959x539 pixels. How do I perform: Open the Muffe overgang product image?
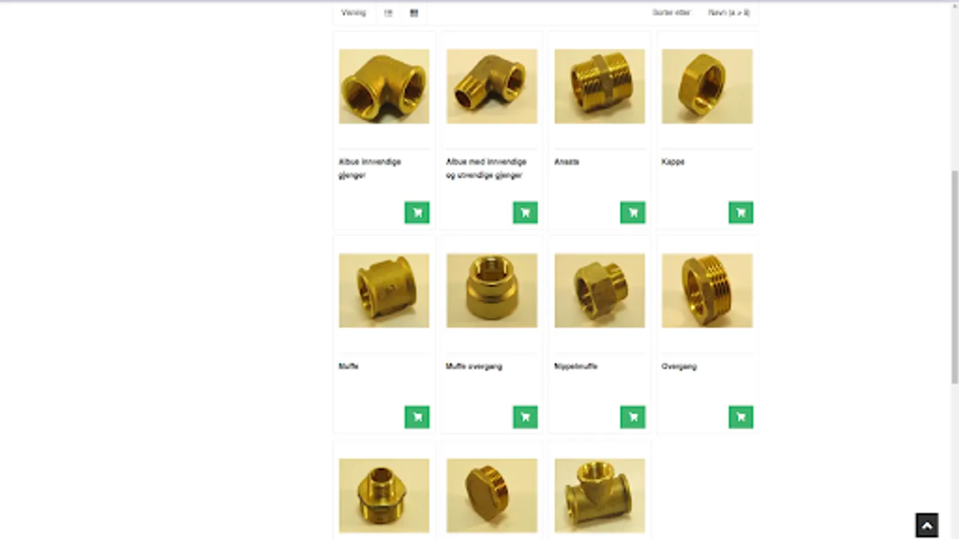pos(491,290)
